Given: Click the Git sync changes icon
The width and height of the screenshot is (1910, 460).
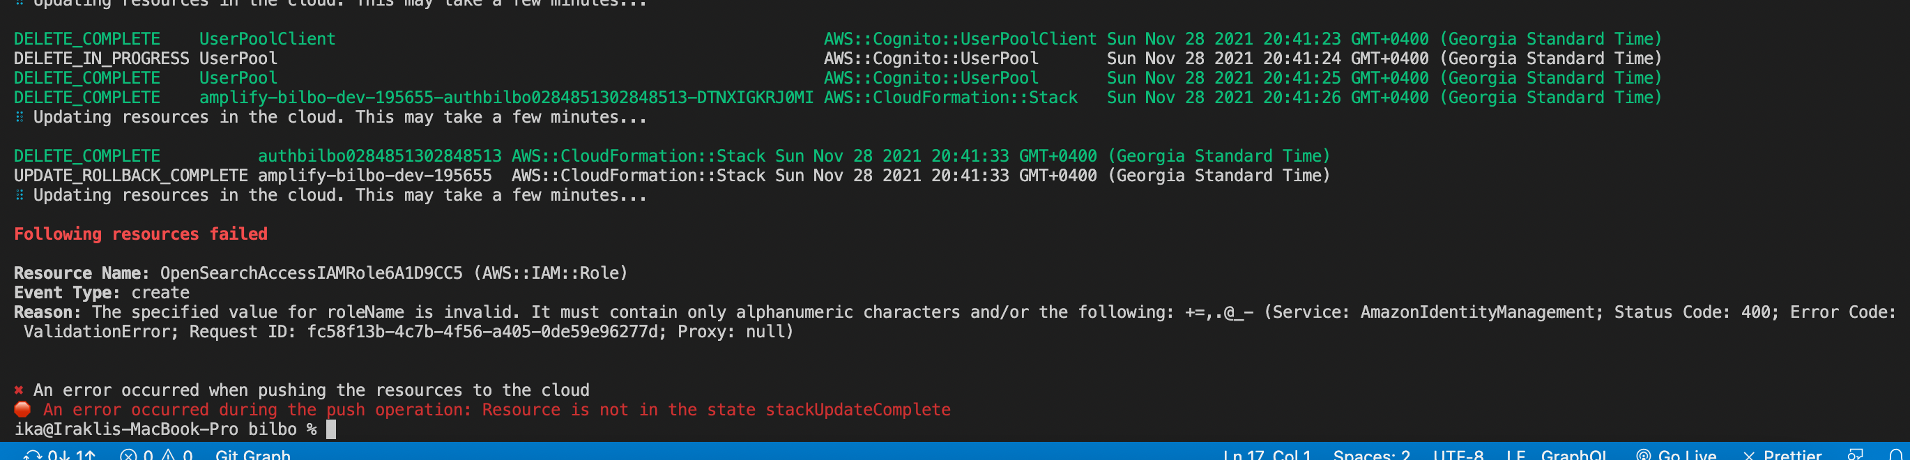Looking at the screenshot, I should (x=33, y=454).
